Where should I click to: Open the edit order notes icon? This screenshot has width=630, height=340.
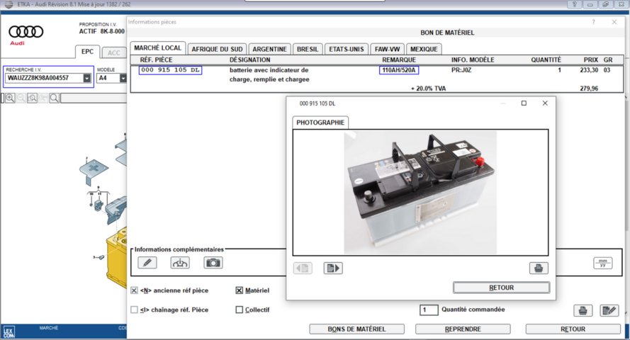coord(609,311)
